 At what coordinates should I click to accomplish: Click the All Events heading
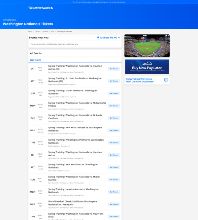(x=36, y=53)
